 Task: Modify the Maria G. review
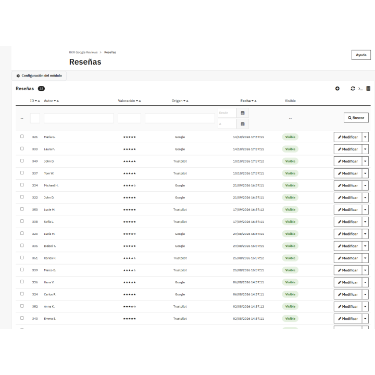[348, 137]
